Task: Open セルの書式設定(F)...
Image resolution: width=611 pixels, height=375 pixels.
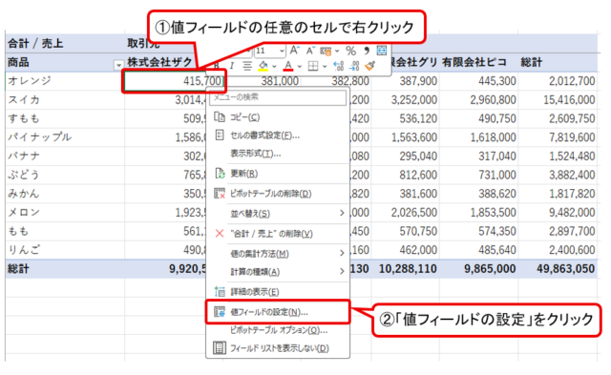Action: pyautogui.click(x=278, y=135)
